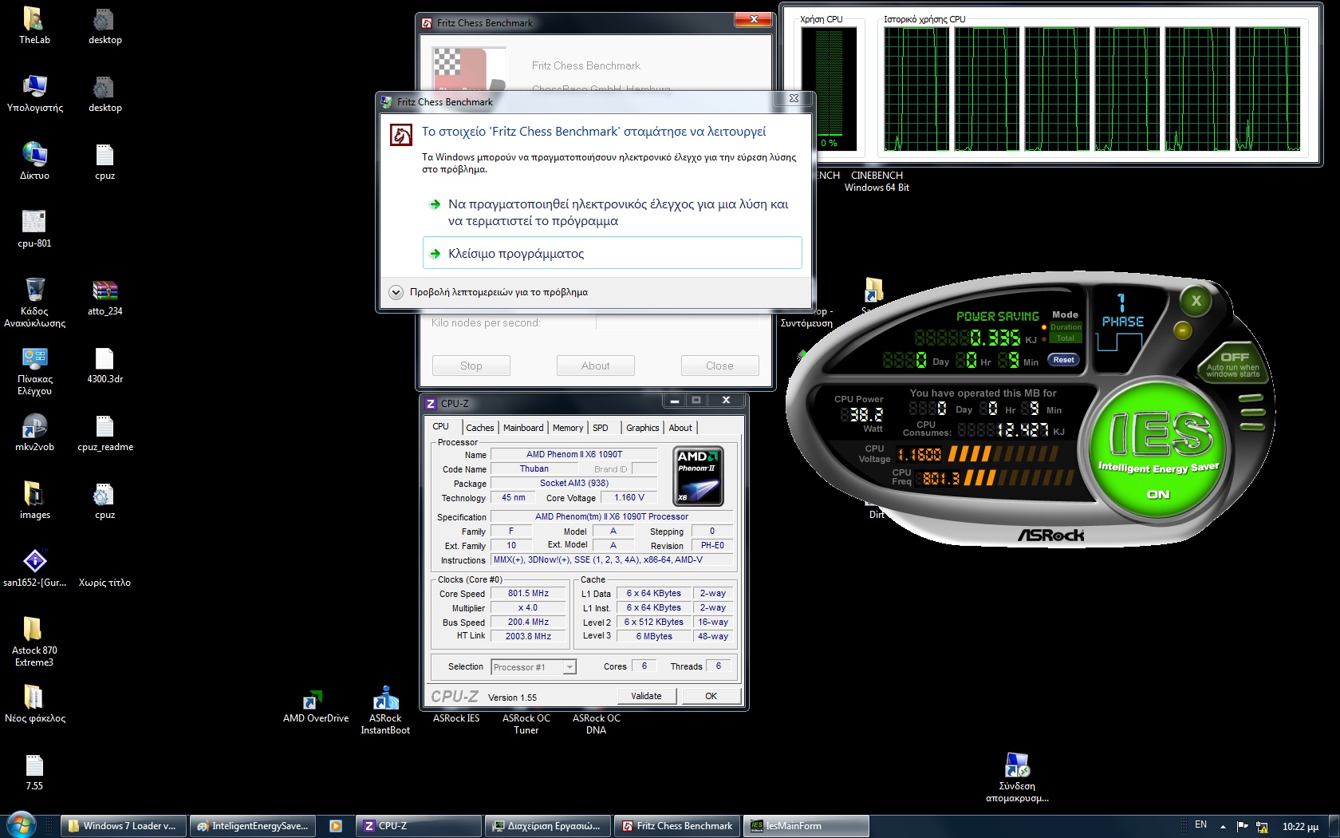The width and height of the screenshot is (1340, 838).
Task: Click the IES green X close icon
Action: pos(1196,301)
